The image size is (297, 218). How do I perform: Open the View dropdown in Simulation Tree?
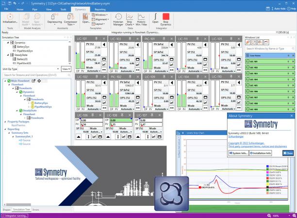(66, 69)
